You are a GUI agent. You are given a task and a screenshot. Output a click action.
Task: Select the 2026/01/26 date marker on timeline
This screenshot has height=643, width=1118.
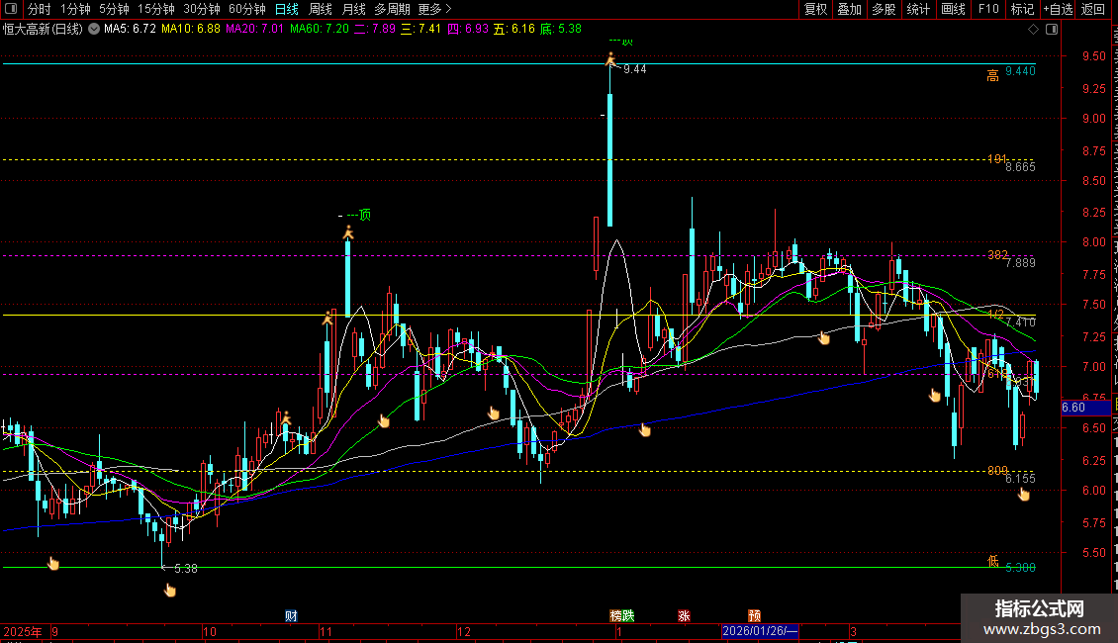click(x=759, y=631)
